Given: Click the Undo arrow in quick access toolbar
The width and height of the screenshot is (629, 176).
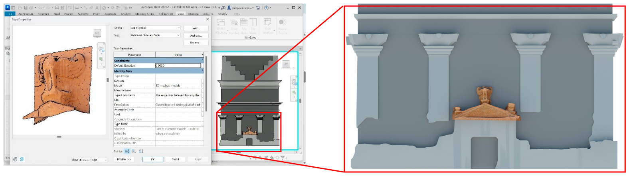Looking at the screenshot, I should click(x=40, y=8).
